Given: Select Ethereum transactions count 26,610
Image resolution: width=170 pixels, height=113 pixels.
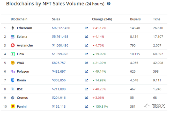Looking at the screenshot, I should pos(158,28).
